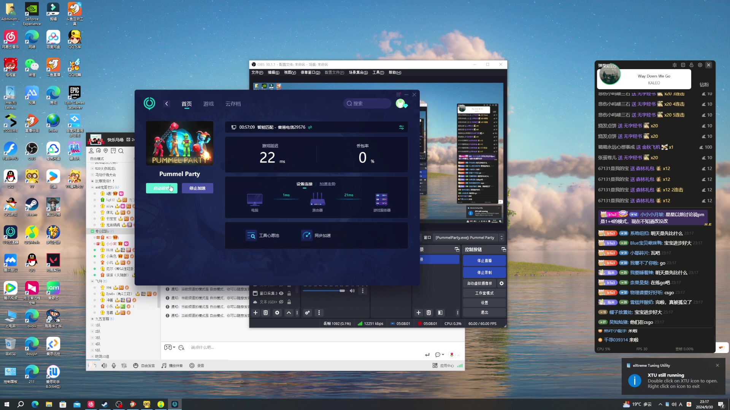Move source up in OBS sources list

point(289,312)
